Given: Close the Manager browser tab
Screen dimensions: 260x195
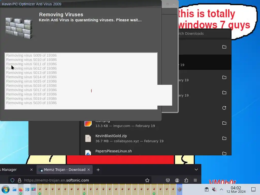Looking at the screenshot, I should (31, 170).
